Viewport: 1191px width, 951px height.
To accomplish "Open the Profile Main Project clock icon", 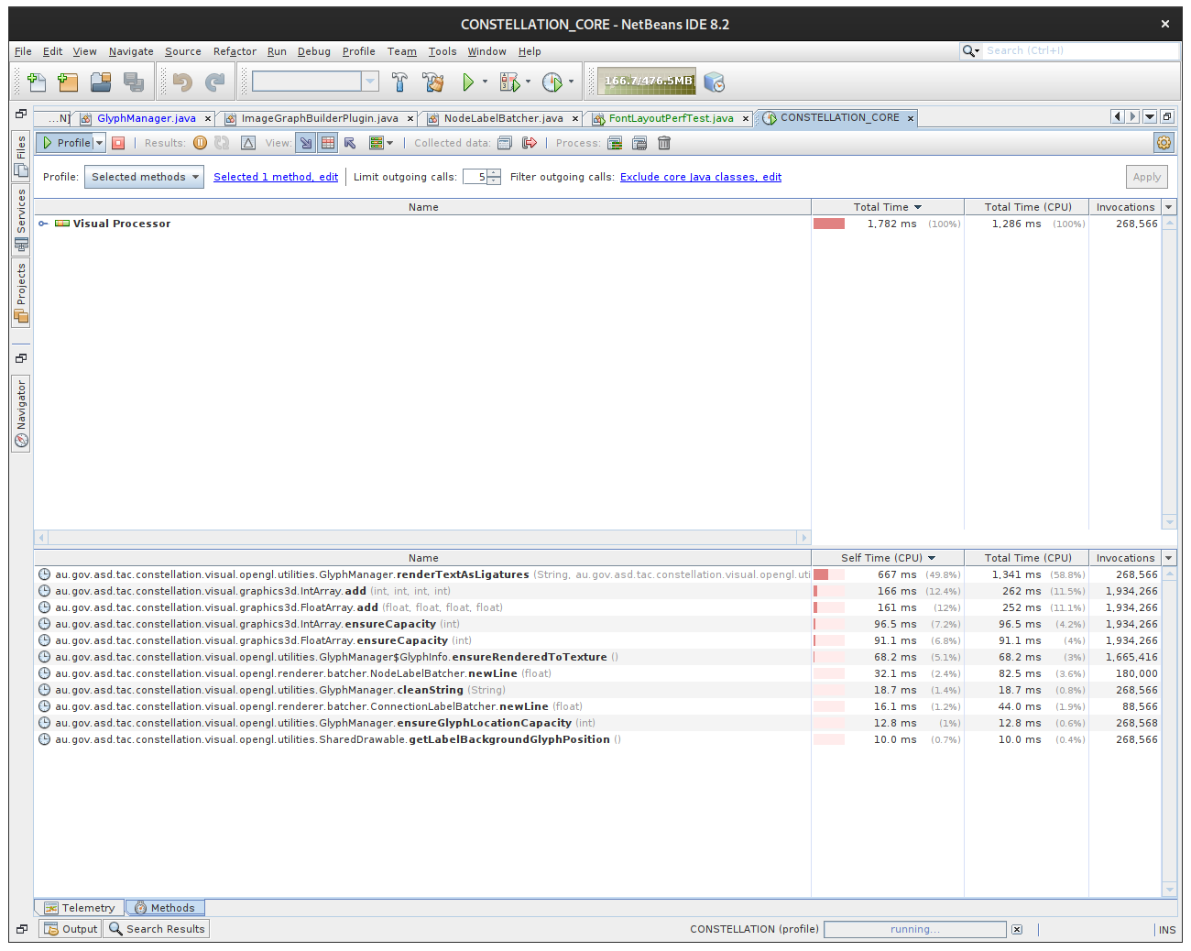I will coord(553,82).
